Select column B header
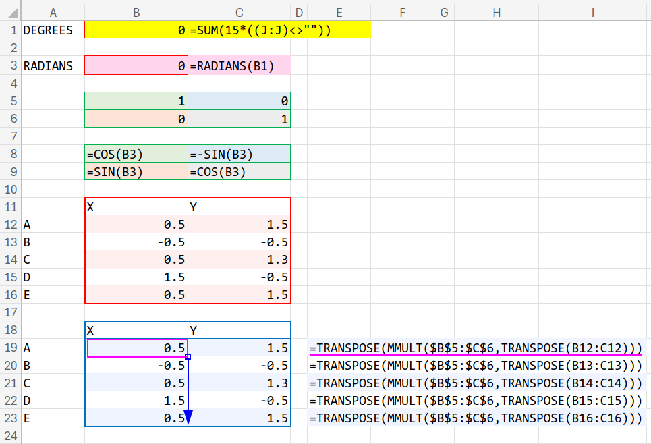This screenshot has width=651, height=444. pyautogui.click(x=136, y=11)
